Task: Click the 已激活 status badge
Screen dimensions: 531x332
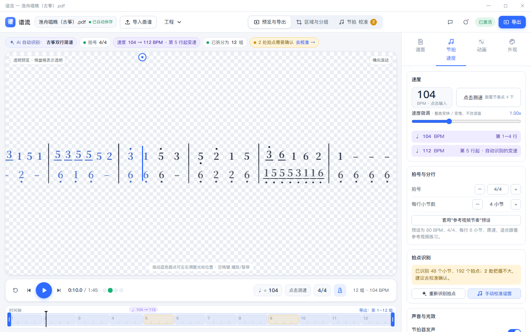Action: [485, 22]
